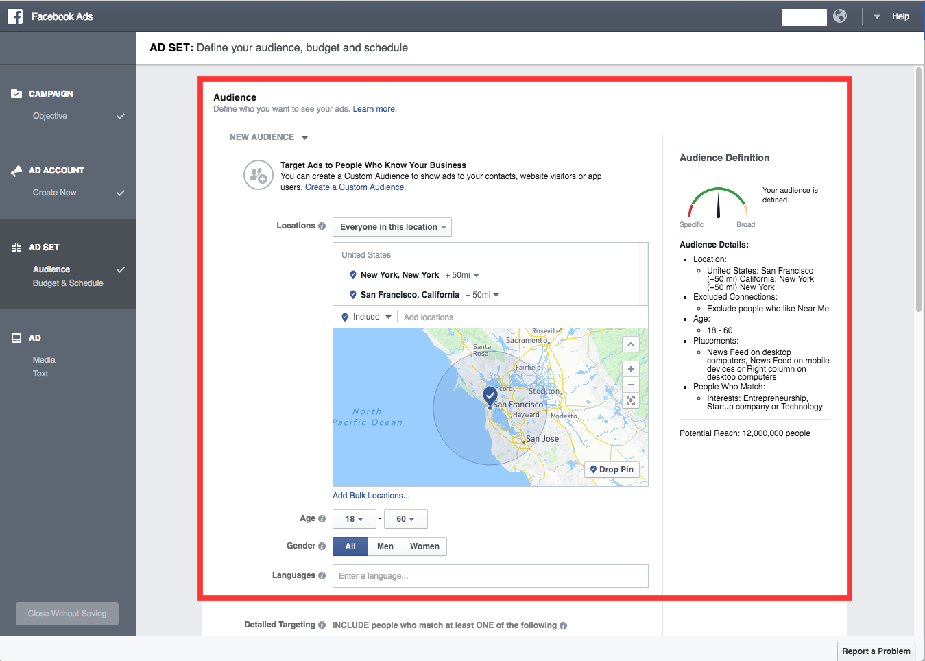Click the header search box
The height and width of the screenshot is (661, 925).
coord(804,17)
